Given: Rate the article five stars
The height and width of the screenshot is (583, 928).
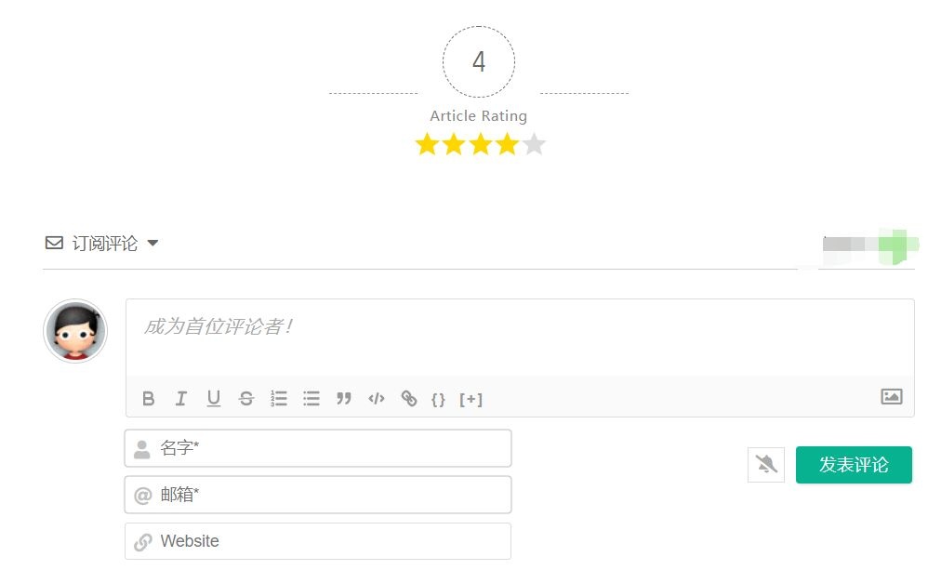Looking at the screenshot, I should [534, 145].
